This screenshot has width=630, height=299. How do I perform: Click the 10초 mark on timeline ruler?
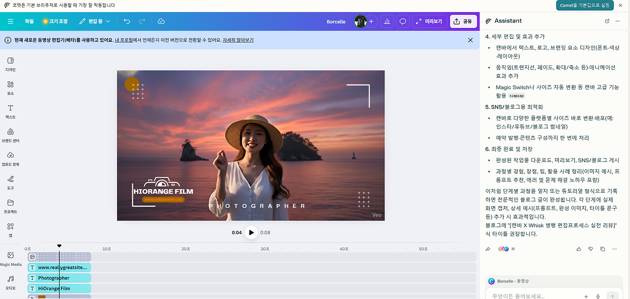click(x=106, y=249)
